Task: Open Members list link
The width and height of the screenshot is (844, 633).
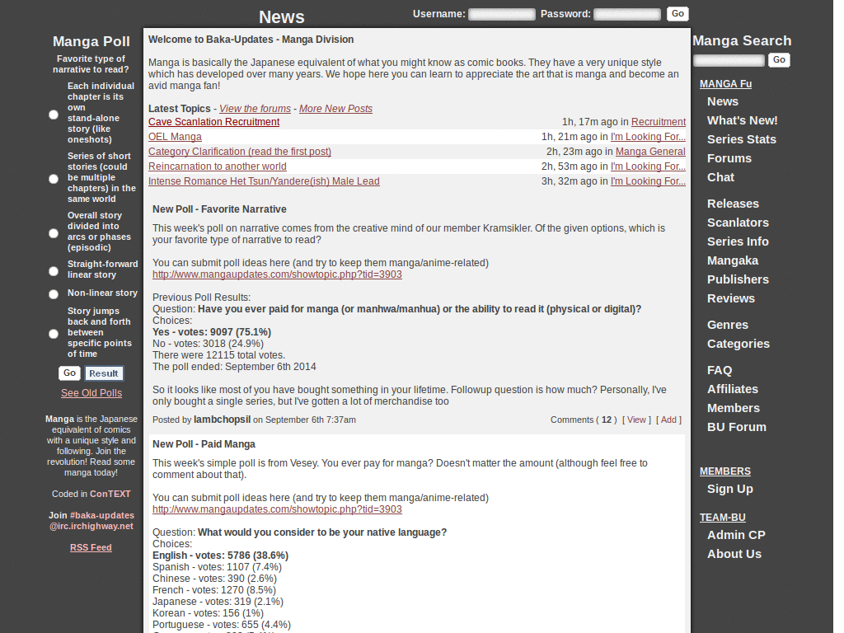Action: [733, 408]
